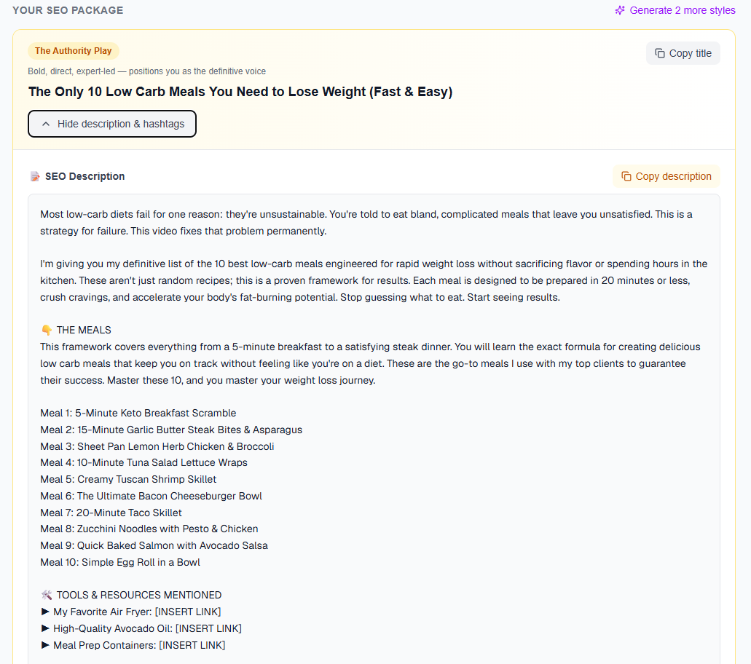Click 'Meal 5: Creamy Tuscan Shrimp Skillet'

click(x=128, y=479)
